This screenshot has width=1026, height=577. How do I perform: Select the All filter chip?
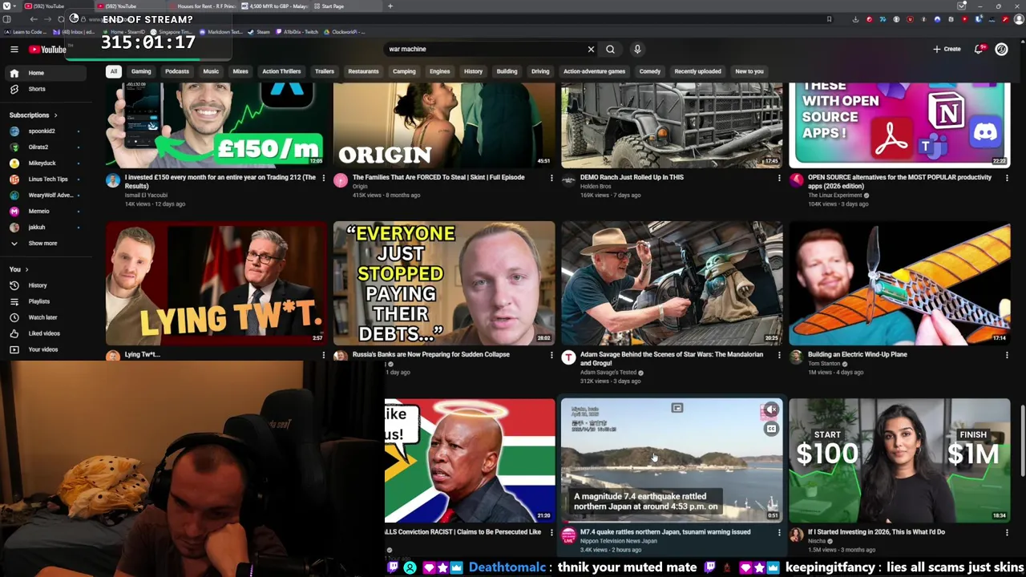pyautogui.click(x=114, y=71)
